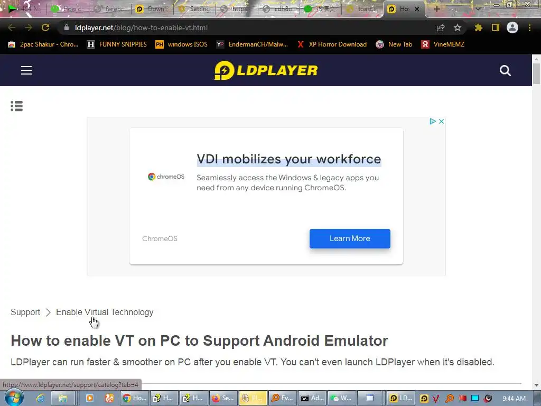Open the Enable Virtual Technology breadcrumb
The width and height of the screenshot is (541, 406).
105,312
